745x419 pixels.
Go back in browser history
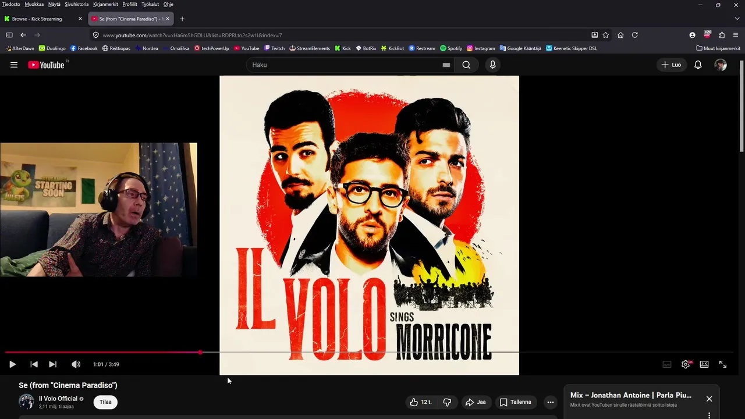tap(23, 35)
